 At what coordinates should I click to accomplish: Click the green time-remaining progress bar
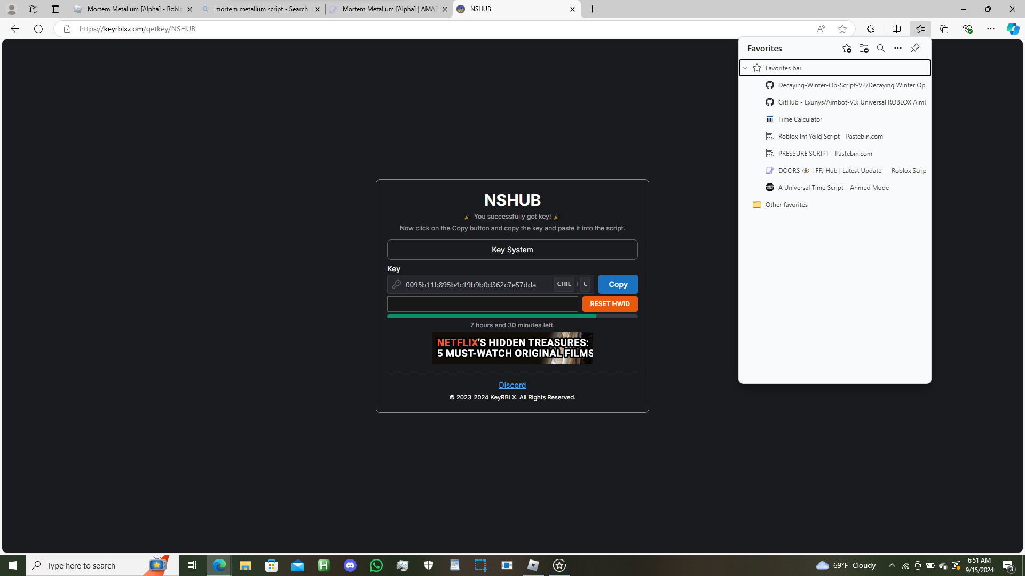point(512,316)
